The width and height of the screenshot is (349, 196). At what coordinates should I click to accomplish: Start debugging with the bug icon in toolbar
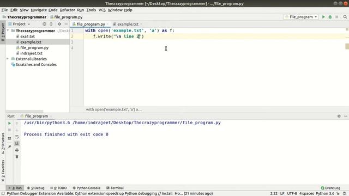330,17
